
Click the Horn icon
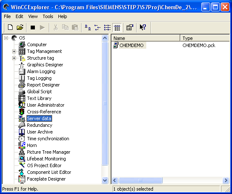tap(22, 145)
